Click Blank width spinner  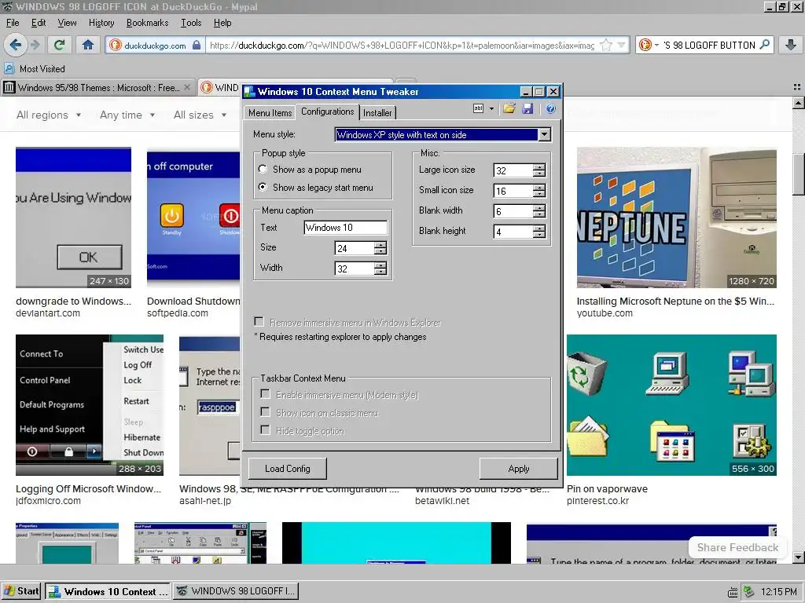[539, 210]
